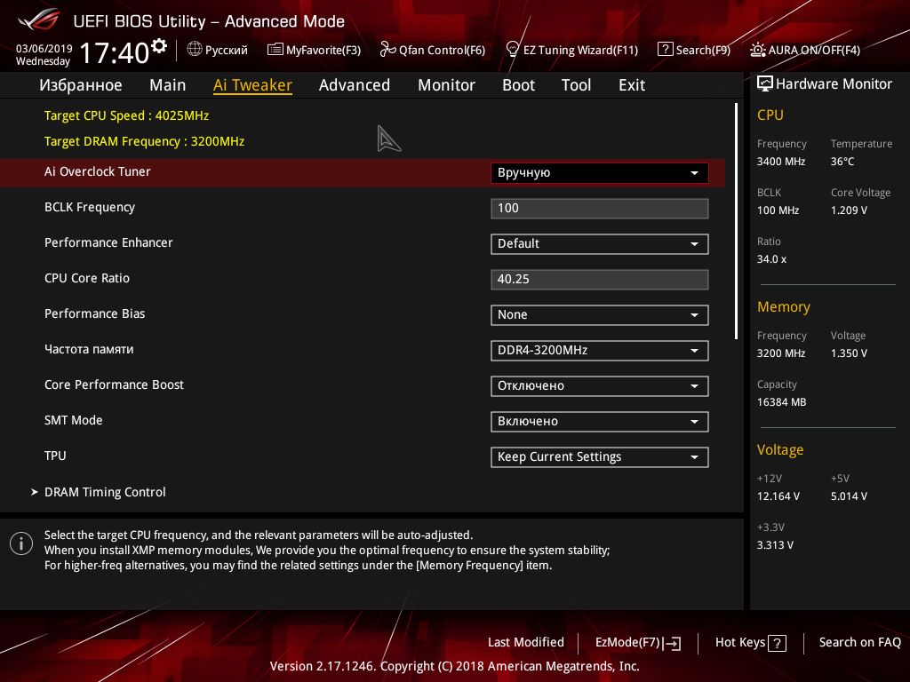Click the Core Performance Boost label
910x682 pixels.
(114, 385)
